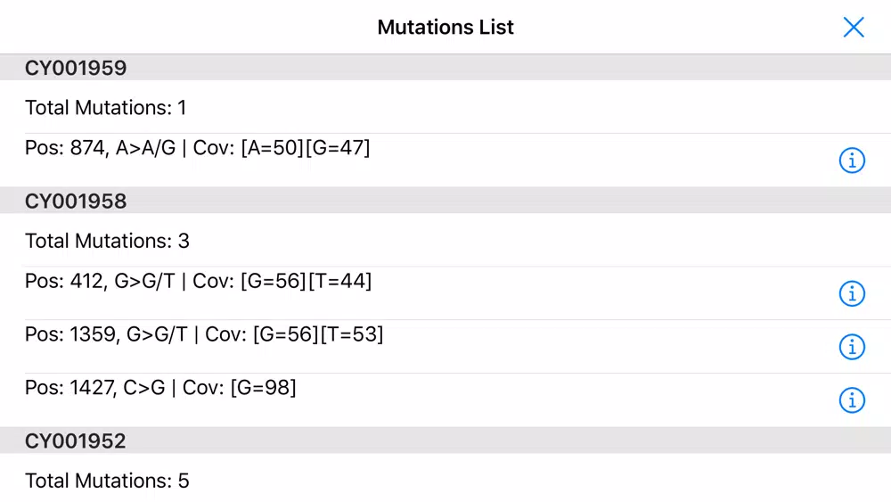Image resolution: width=891 pixels, height=502 pixels.
Task: Select the CY001958 section header
Action: (x=445, y=201)
